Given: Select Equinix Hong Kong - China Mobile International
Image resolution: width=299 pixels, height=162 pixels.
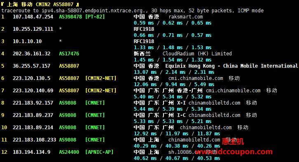Looking at the screenshot, I should tap(231, 66).
